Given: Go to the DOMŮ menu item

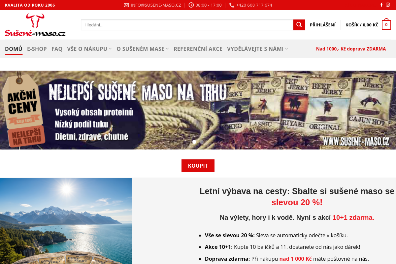Looking at the screenshot, I should [x=14, y=49].
